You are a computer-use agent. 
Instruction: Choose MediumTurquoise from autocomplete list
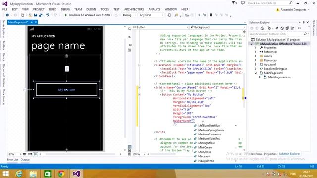coord(210,134)
